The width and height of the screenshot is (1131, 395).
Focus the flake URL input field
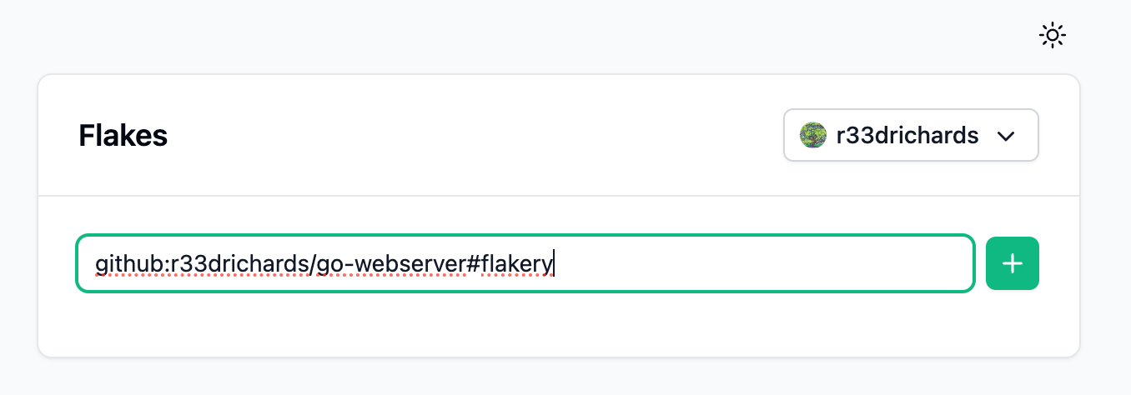(x=525, y=263)
